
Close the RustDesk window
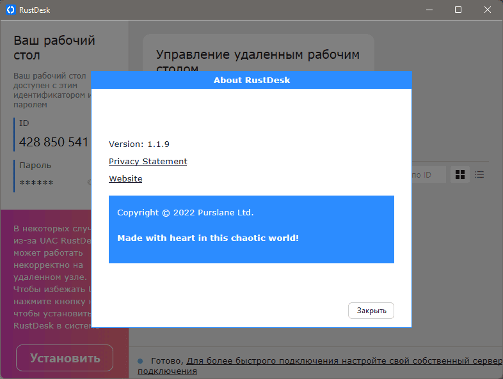coord(488,10)
